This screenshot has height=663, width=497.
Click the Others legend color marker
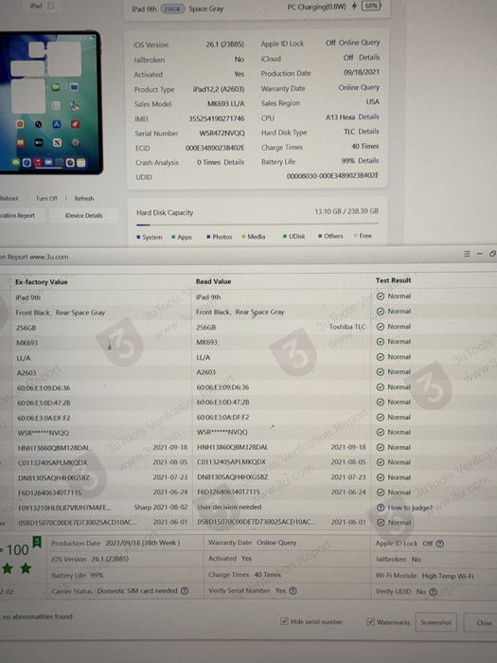(320, 236)
